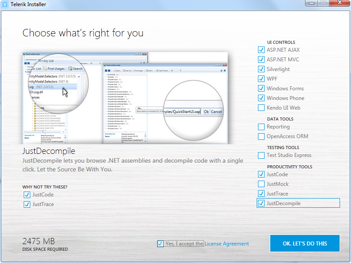Check the Reporting option under Data Tools
351x263 pixels.
(x=261, y=127)
